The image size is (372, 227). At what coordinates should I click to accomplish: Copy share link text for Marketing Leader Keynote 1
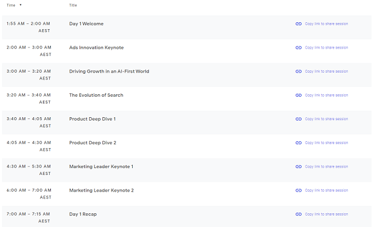[x=326, y=166]
